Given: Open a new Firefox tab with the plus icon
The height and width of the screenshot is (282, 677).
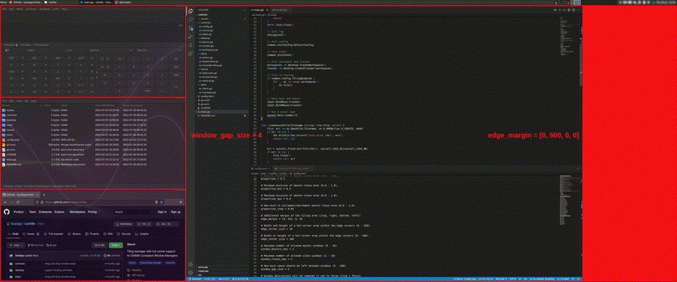Looking at the screenshot, I should 44,195.
